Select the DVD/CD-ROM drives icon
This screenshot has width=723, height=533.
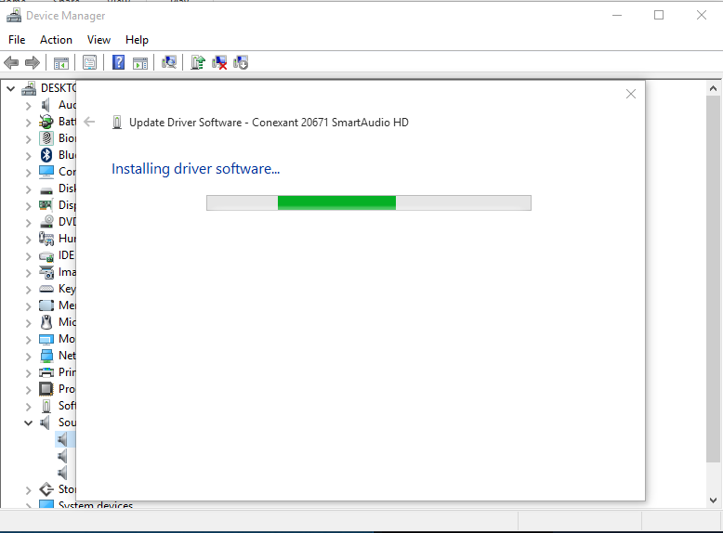pyautogui.click(x=46, y=222)
